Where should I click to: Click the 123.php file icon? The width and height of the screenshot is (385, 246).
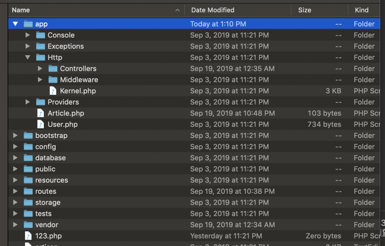coord(28,236)
